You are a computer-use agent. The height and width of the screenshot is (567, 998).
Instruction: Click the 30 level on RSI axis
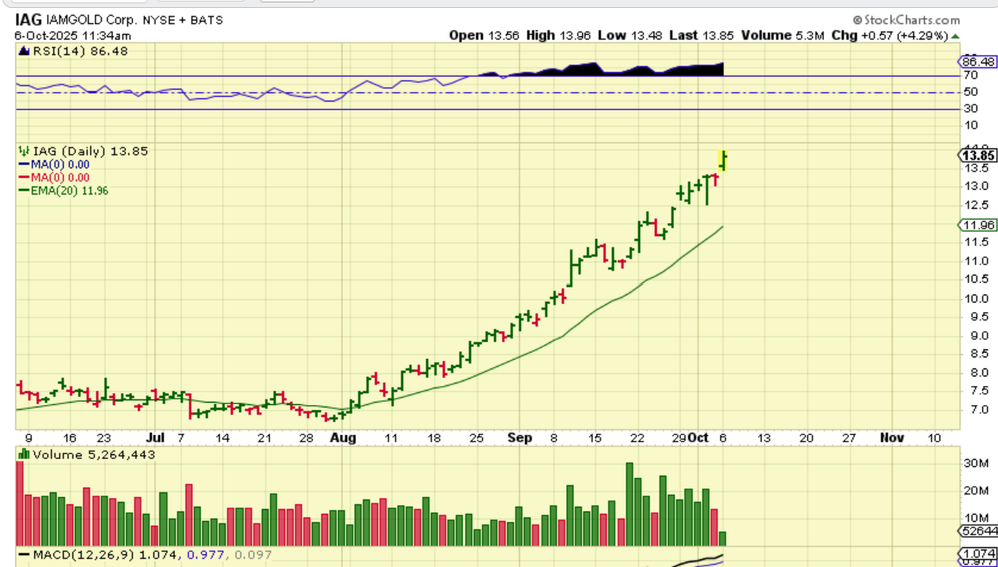tap(969, 109)
